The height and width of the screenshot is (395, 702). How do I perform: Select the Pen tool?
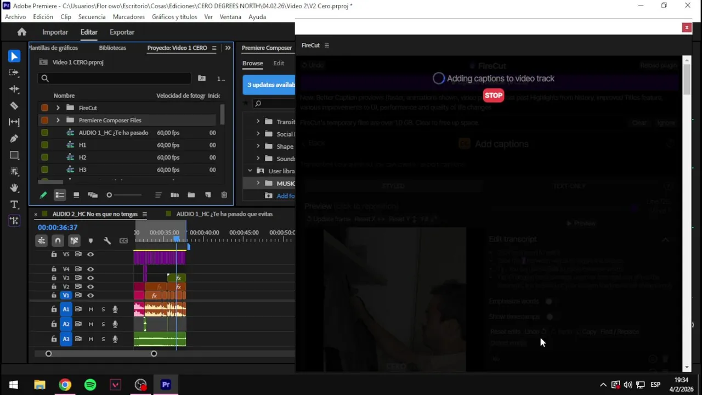(x=14, y=138)
